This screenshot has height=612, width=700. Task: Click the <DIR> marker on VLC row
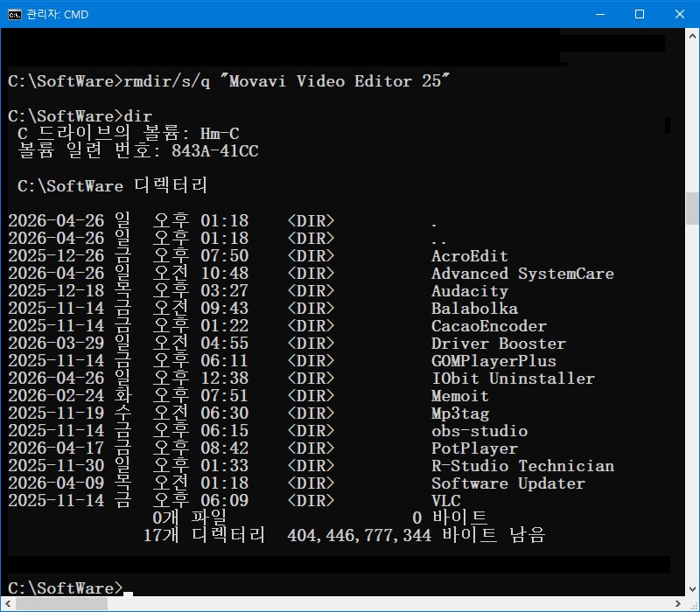(x=311, y=500)
